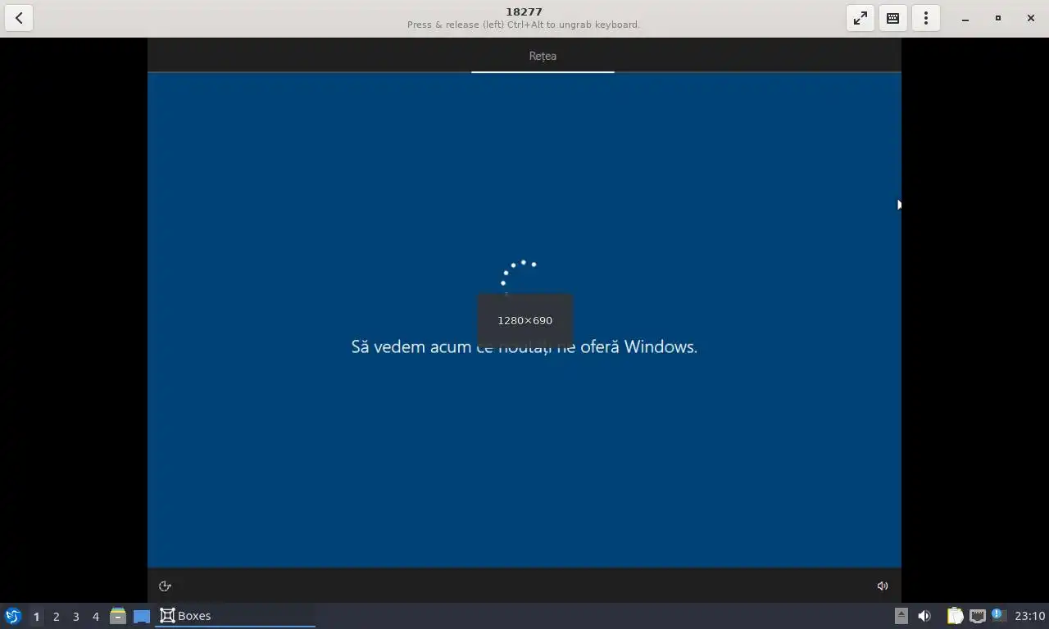Launch the file manager from the panel
The height and width of the screenshot is (629, 1049).
[x=118, y=616]
